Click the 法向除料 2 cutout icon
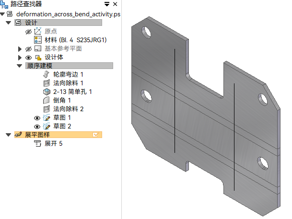This screenshot has width=292, height=219. 47,109
